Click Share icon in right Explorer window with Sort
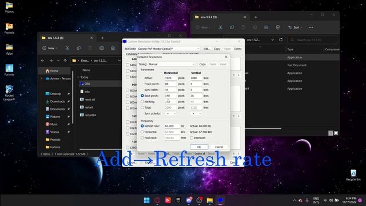This screenshot has height=206, width=366. (266, 27)
